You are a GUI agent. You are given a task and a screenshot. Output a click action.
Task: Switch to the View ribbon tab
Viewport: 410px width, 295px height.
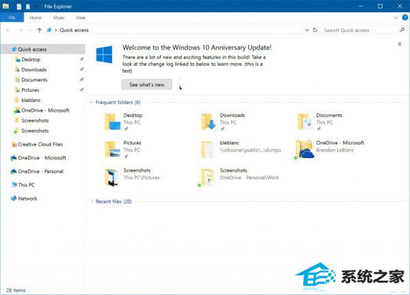(x=81, y=18)
